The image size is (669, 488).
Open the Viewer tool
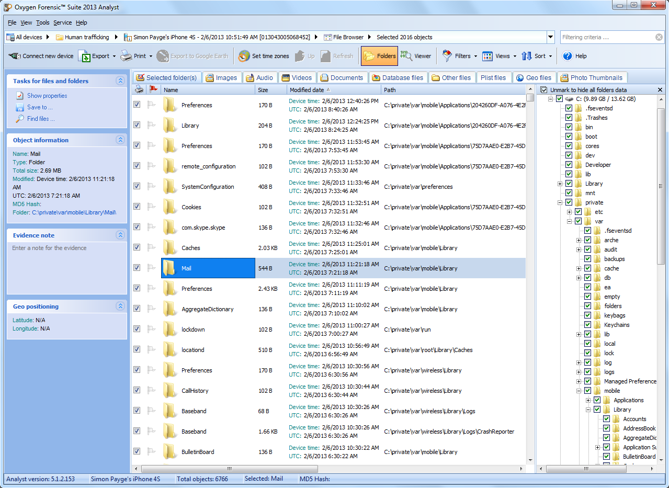416,56
